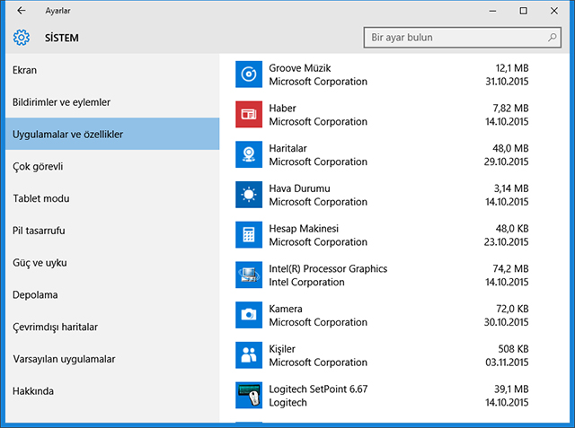This screenshot has width=575, height=428.
Task: Close the Ayarlar window
Action: (x=554, y=11)
